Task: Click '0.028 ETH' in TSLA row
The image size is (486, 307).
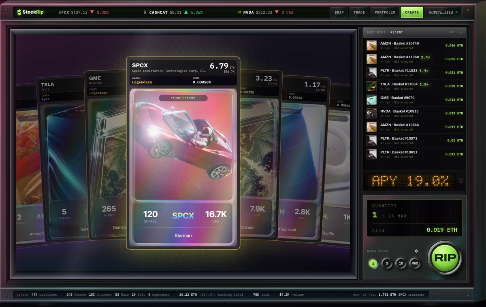Action: 454,86
